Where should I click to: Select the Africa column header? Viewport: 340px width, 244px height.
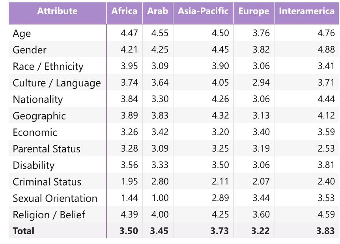tap(124, 11)
